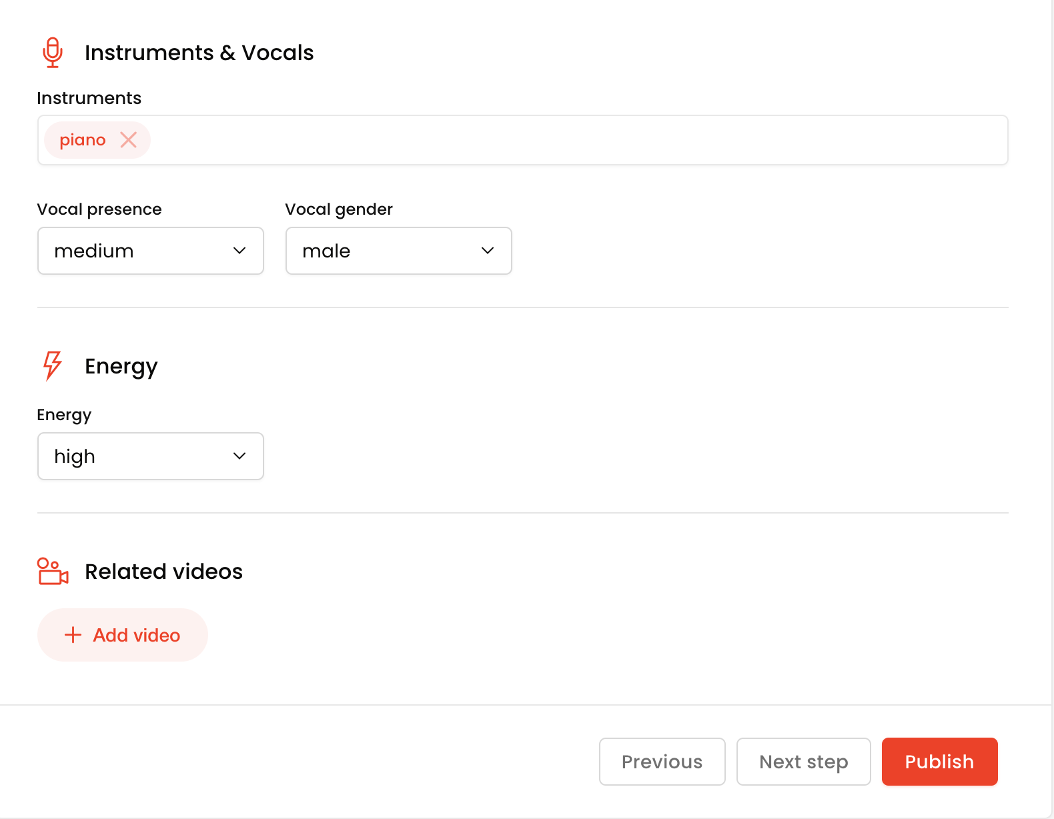Viewport: 1054px width, 819px height.
Task: Click inside the Instruments input field
Action: tap(574, 140)
